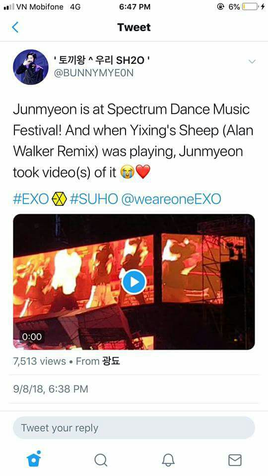Open the Search magnifier tab
The image size is (268, 476).
(x=101, y=460)
